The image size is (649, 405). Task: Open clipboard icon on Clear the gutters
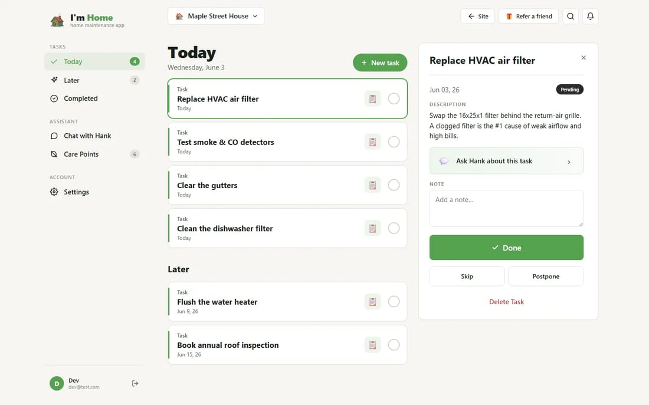372,185
